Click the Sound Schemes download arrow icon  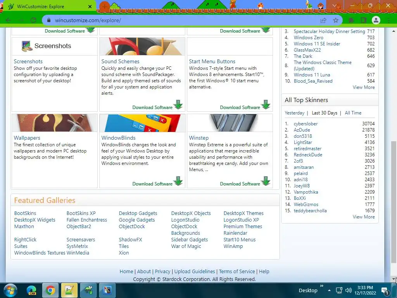coord(178,104)
